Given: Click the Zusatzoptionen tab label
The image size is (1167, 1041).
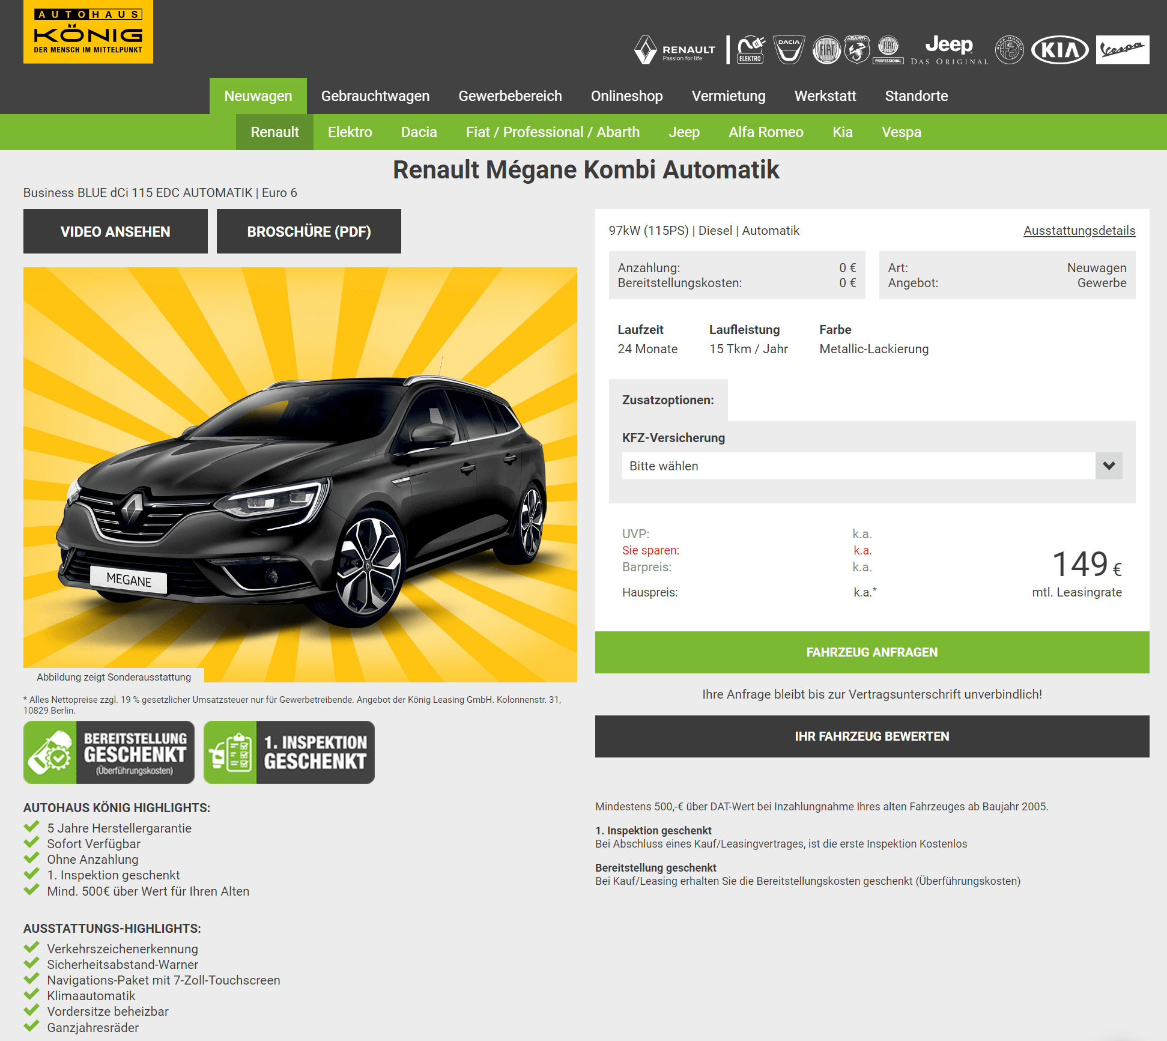Looking at the screenshot, I should pyautogui.click(x=668, y=400).
